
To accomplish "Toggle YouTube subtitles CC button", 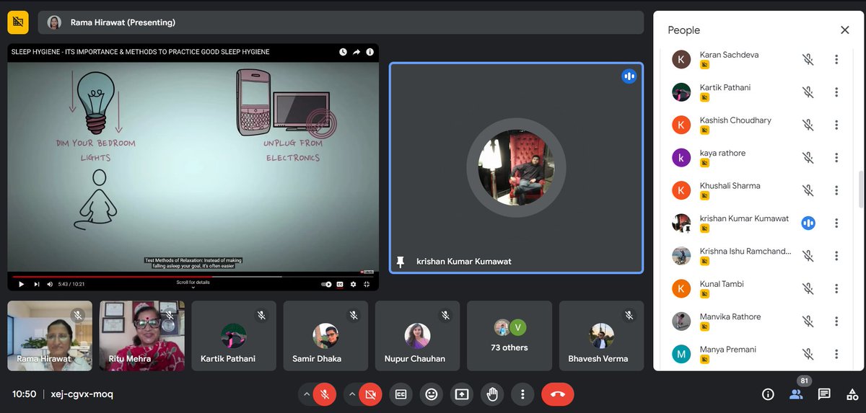I will pos(341,284).
